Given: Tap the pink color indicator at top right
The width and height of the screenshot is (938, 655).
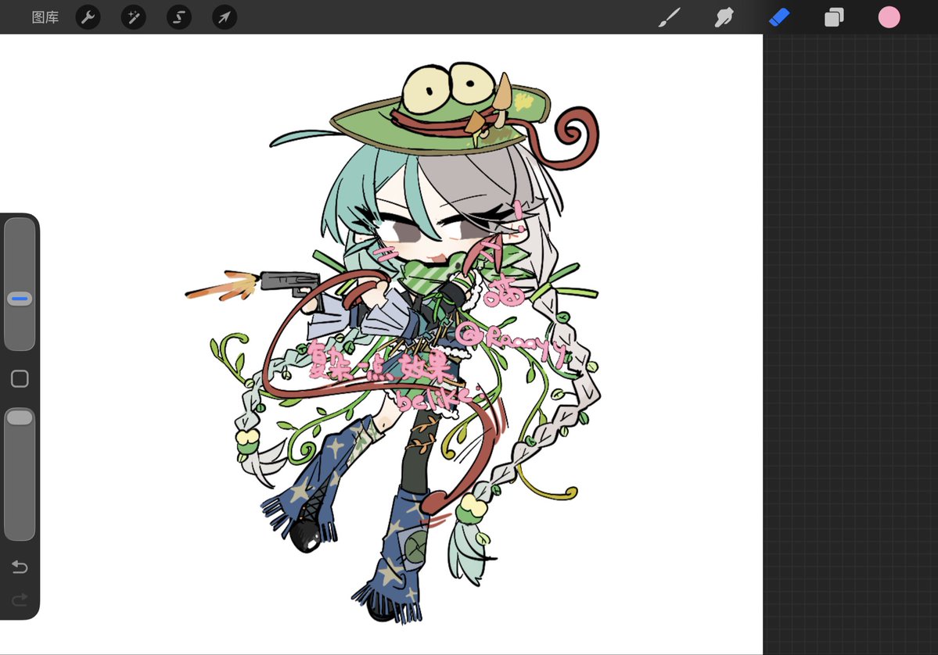Looking at the screenshot, I should click(x=889, y=16).
